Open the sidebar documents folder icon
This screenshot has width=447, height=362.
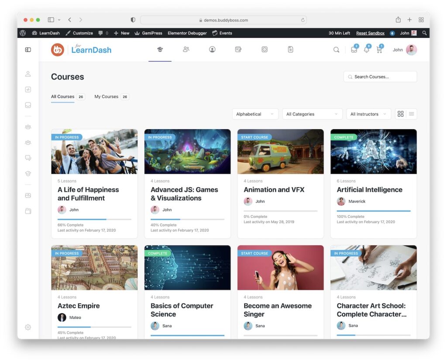pyautogui.click(x=28, y=211)
